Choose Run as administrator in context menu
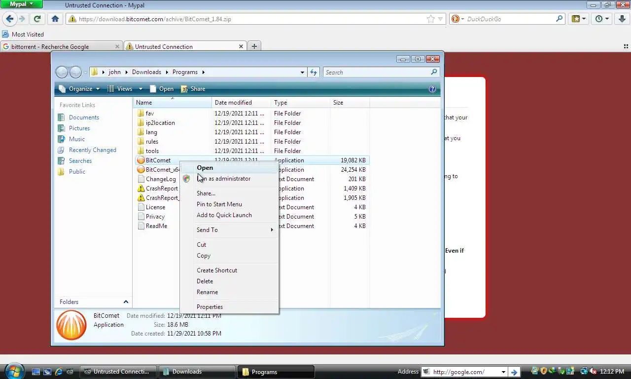The height and width of the screenshot is (379, 631). (229, 179)
